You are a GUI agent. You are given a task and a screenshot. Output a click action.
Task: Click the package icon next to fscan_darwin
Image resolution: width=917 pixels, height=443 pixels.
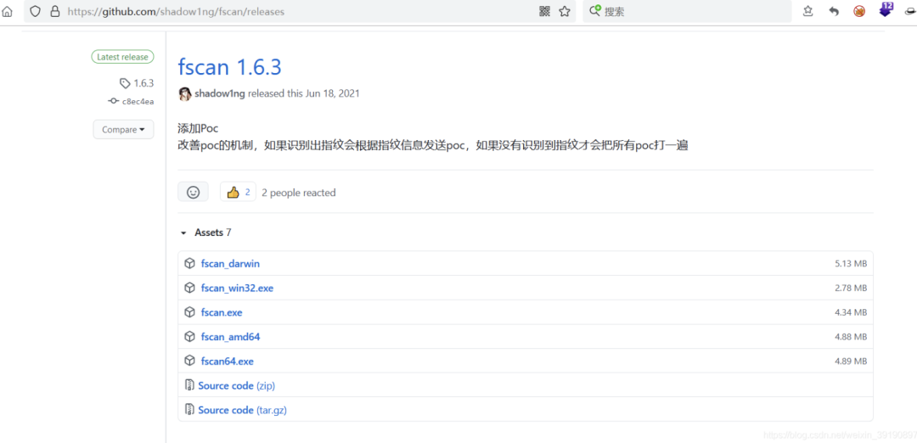(189, 264)
